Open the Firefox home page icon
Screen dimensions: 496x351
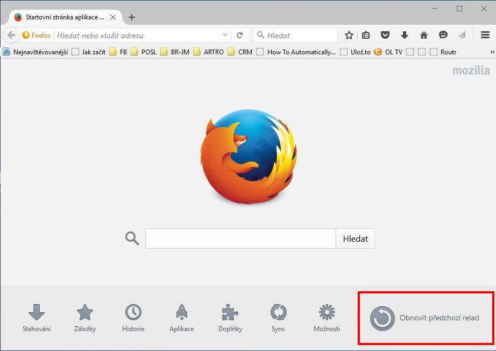coord(423,34)
